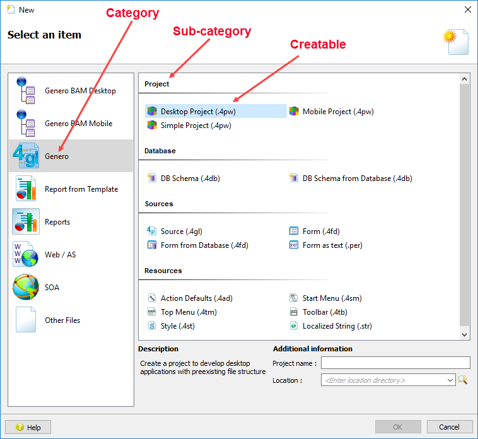
Task: Click the Report from Template icon
Action: coord(26,189)
